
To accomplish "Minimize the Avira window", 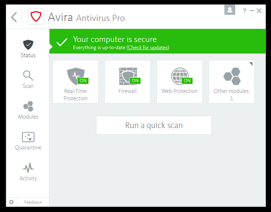I will [252, 11].
